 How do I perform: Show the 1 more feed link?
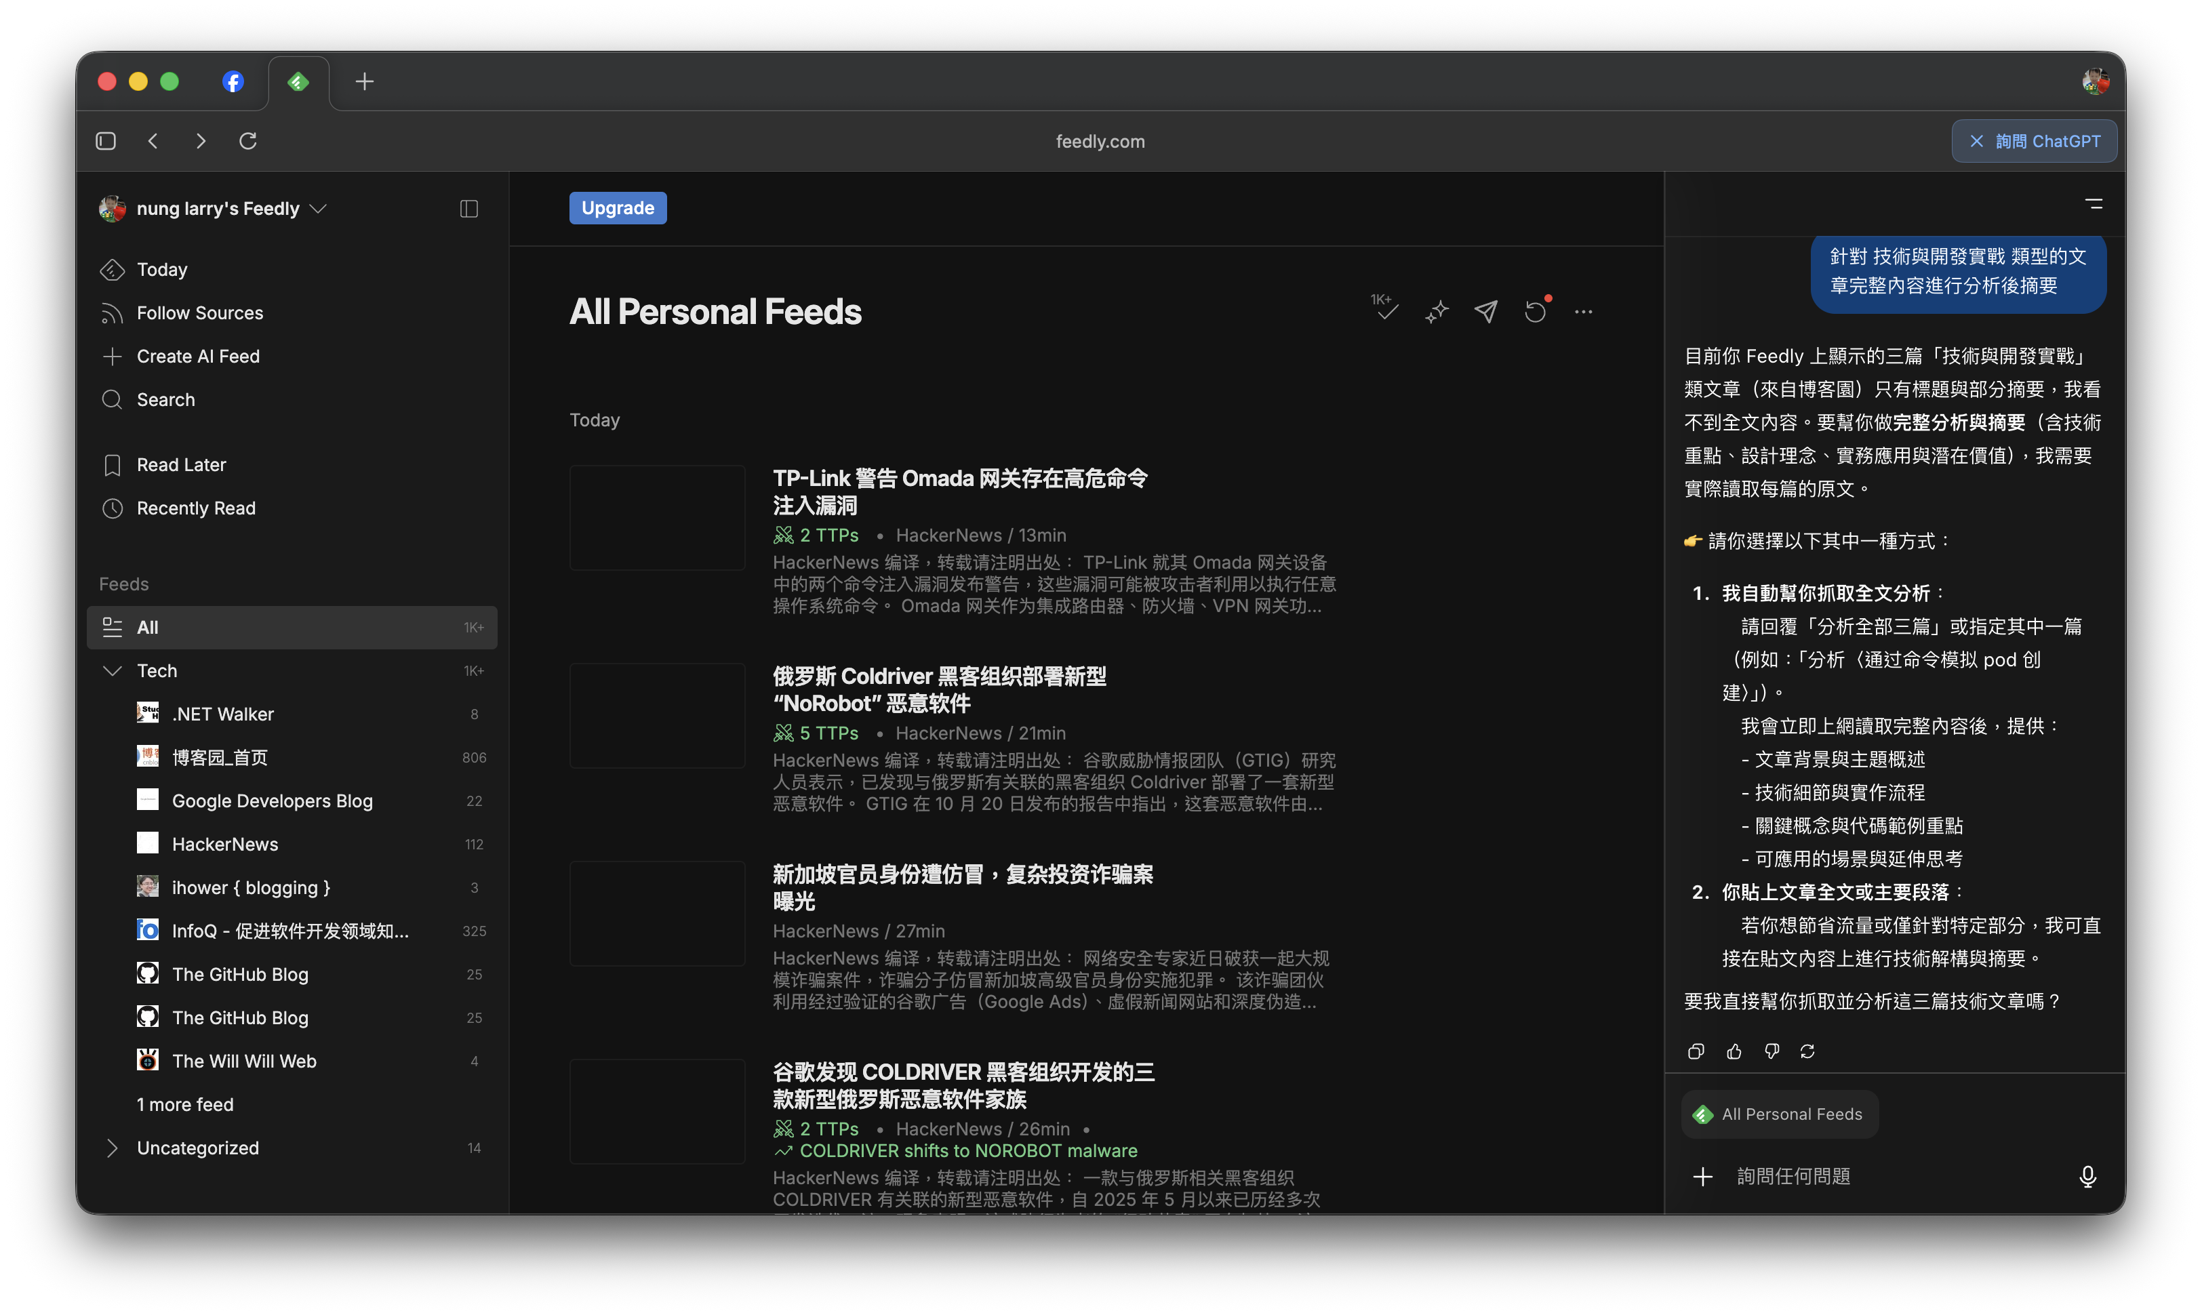pos(185,1104)
